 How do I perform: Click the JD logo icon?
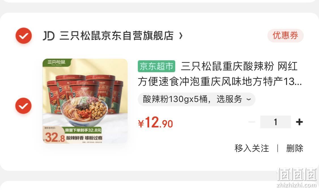coord(48,36)
